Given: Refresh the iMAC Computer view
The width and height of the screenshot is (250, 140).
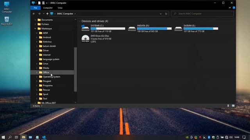Looking at the screenshot, I should tap(166, 14).
